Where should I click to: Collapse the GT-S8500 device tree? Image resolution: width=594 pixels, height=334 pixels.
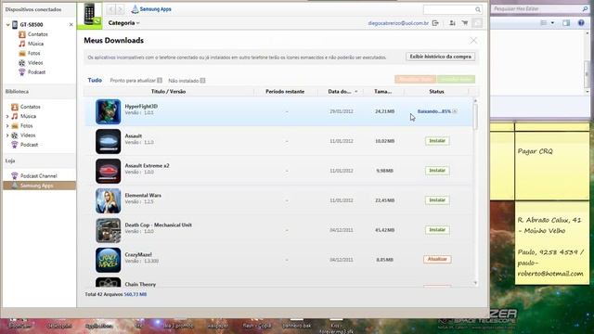pos(7,25)
